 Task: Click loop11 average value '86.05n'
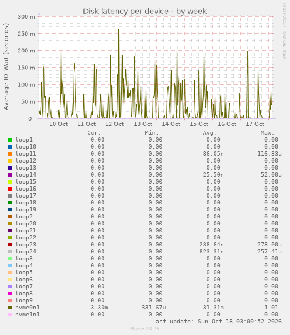[214, 154]
